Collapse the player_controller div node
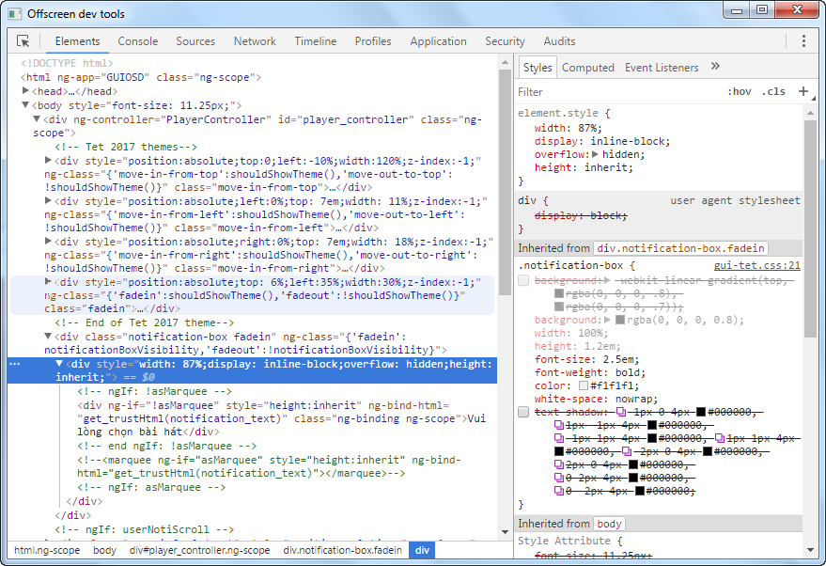Viewport: 826px width, 566px height. coord(37,119)
